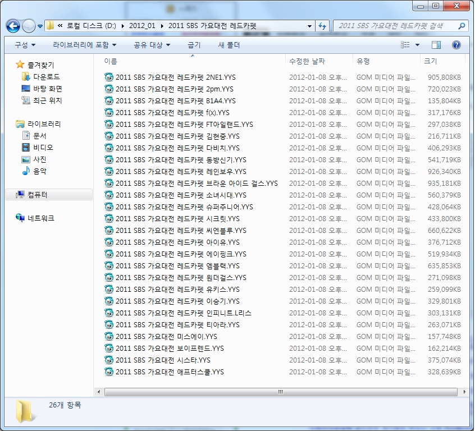The width and height of the screenshot is (475, 431).
Task: Click the GOM icon of the 레인보우.YYS file
Action: (109, 171)
